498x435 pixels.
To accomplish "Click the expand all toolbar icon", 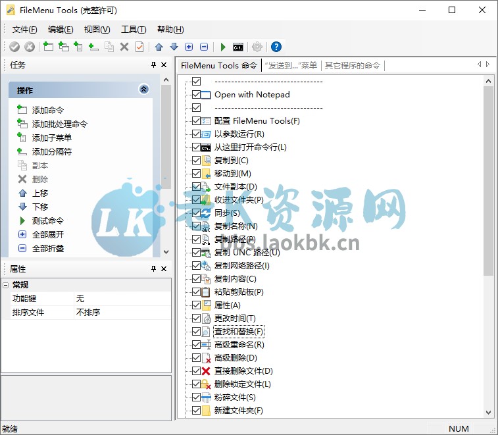I will click(x=189, y=47).
